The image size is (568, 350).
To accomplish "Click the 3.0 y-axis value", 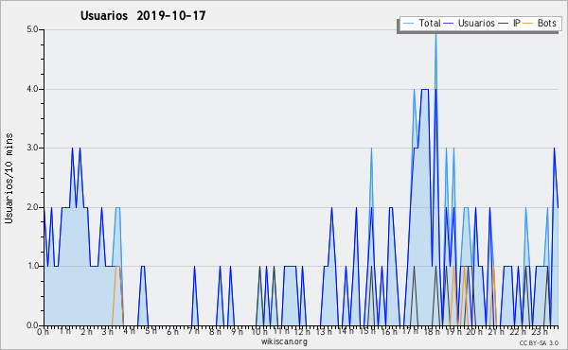I will [x=32, y=148].
